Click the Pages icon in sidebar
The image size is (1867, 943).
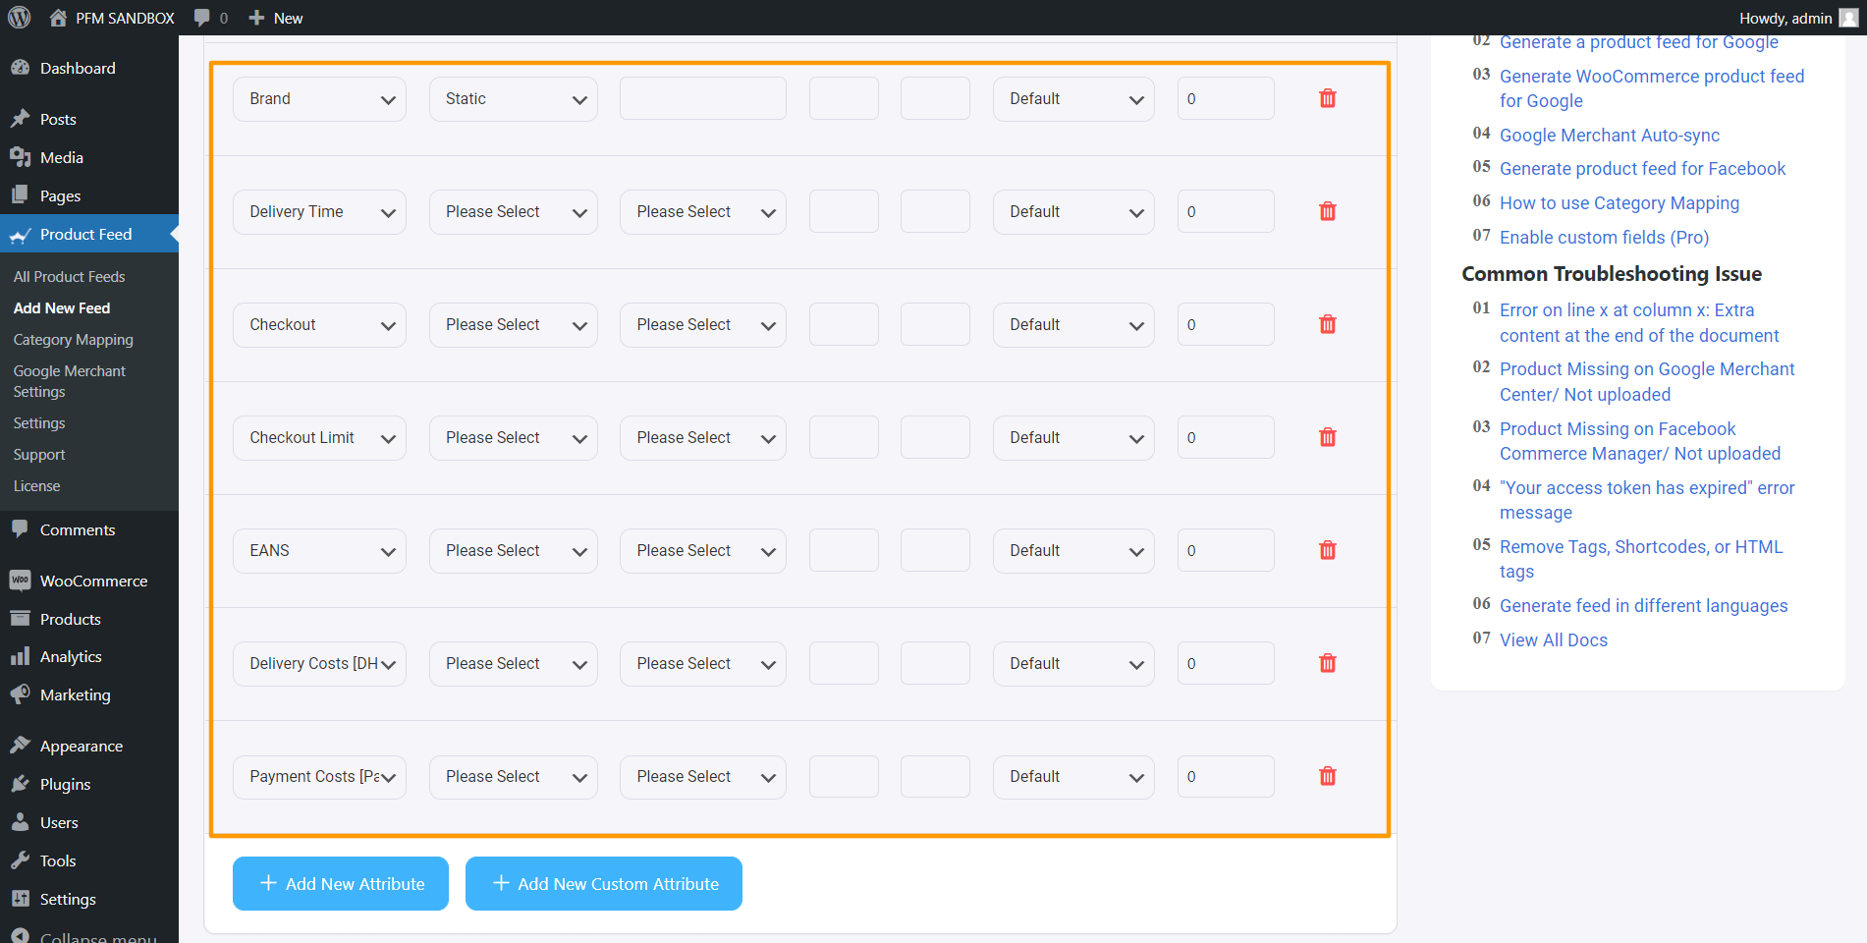click(x=20, y=195)
